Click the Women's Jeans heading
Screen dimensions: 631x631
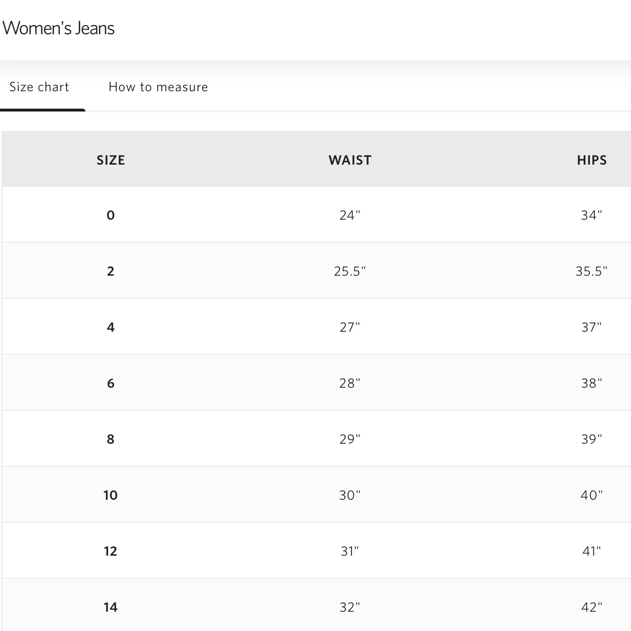point(58,28)
